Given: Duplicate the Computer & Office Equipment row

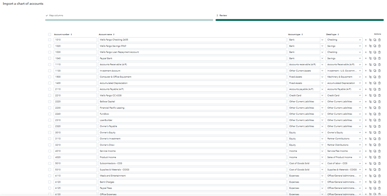Looking at the screenshot, I should pos(375,77).
